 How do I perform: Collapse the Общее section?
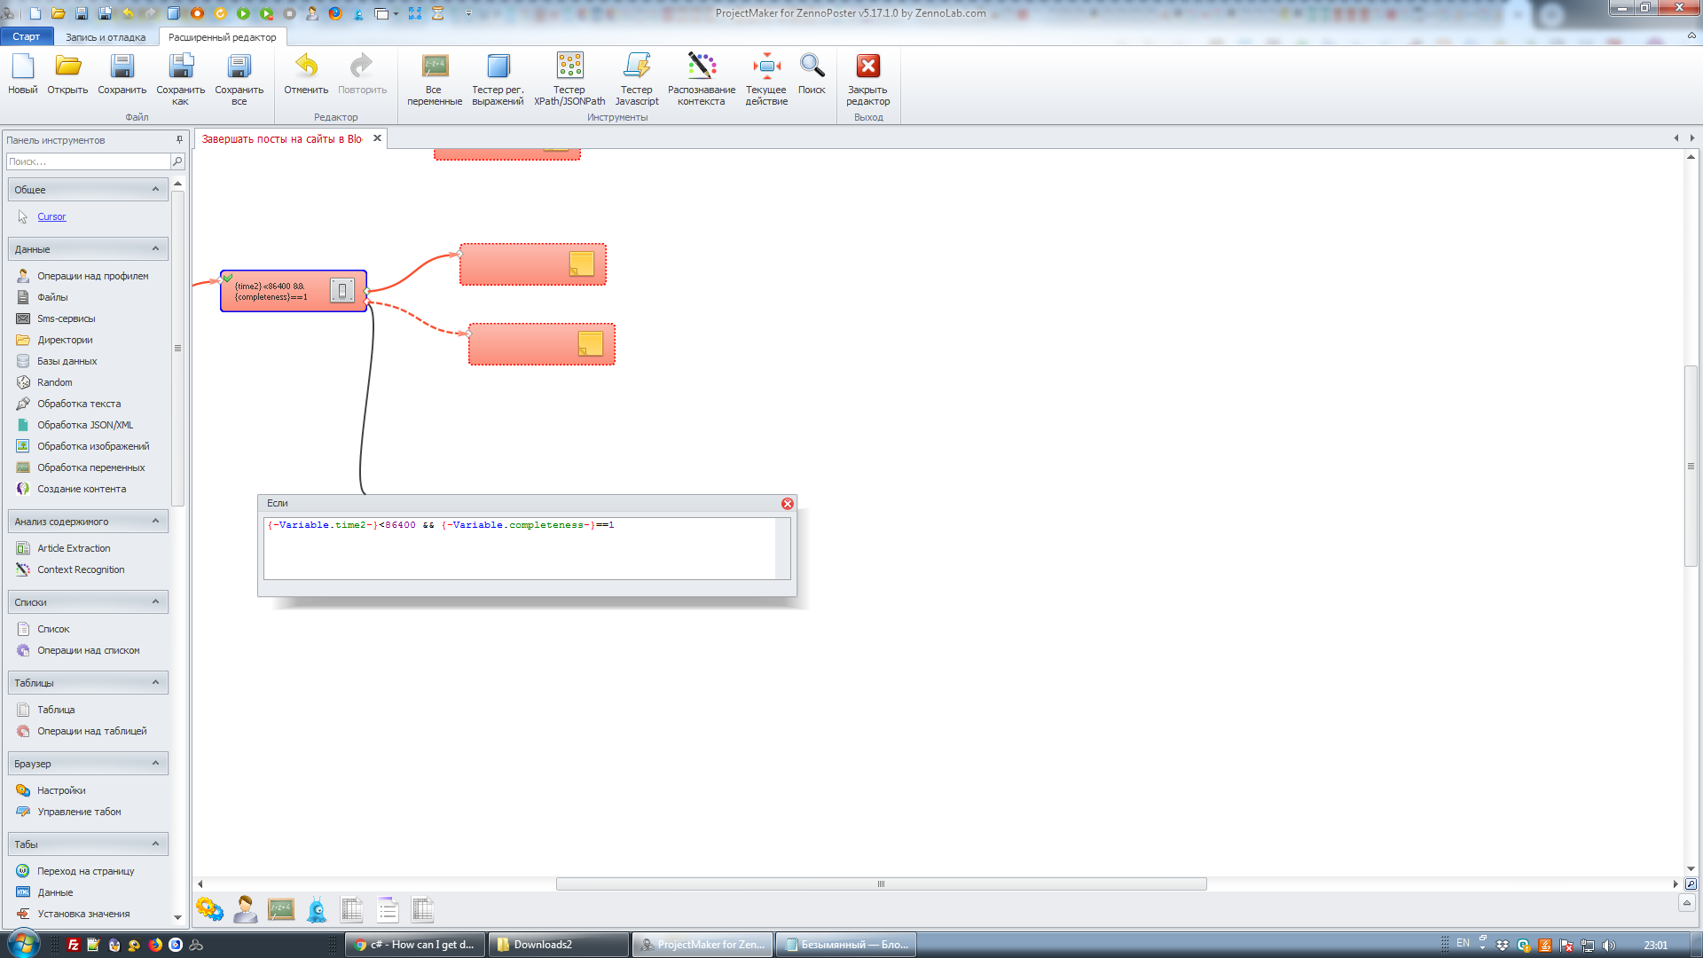(155, 189)
